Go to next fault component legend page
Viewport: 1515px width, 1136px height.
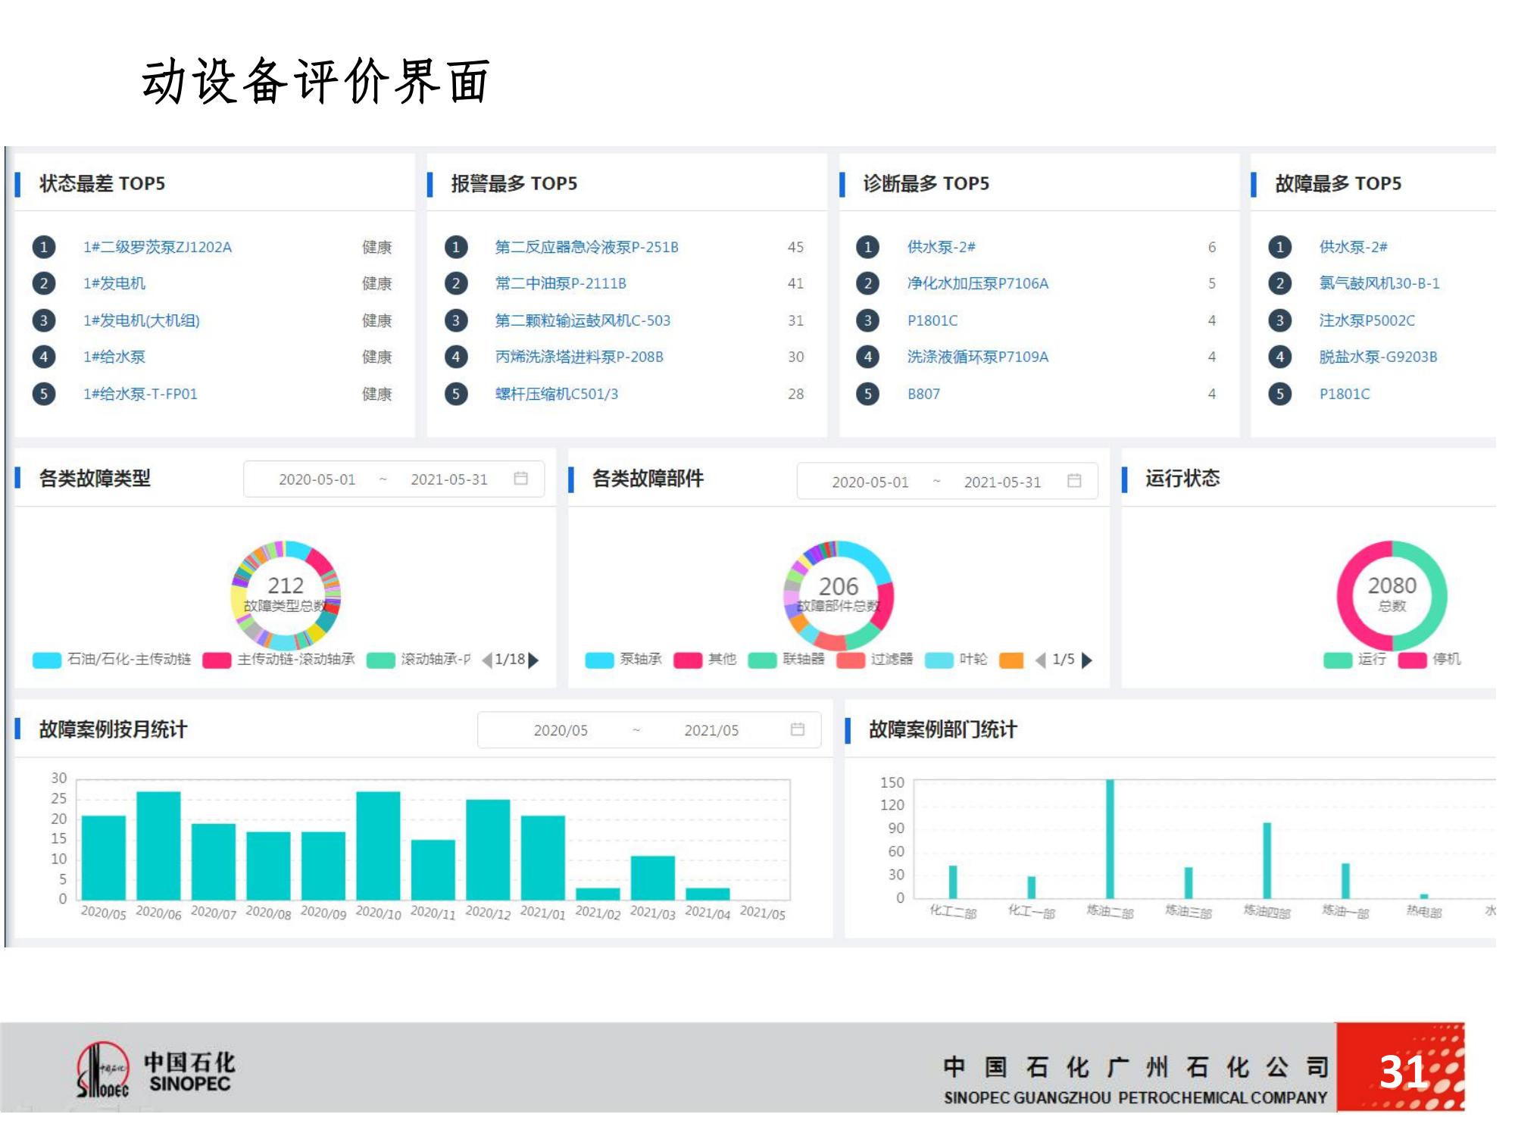coord(1087,660)
